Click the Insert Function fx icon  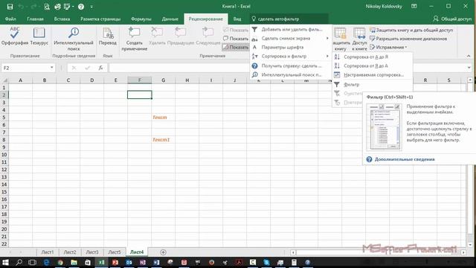point(100,68)
